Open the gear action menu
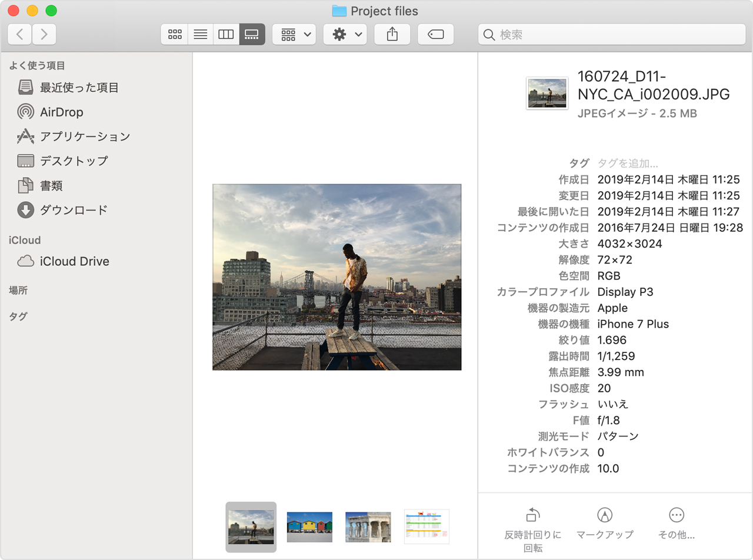This screenshot has width=753, height=560. [345, 35]
